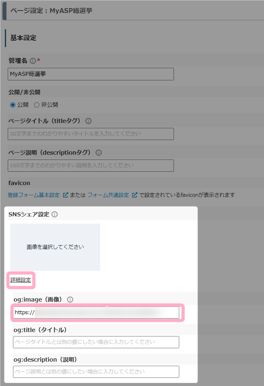Open the フォーム共通設定 link
Image resolution: width=264 pixels, height=386 pixels.
click(x=107, y=195)
